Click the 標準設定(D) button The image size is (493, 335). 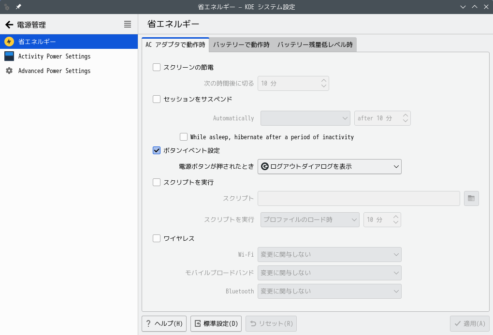click(216, 323)
